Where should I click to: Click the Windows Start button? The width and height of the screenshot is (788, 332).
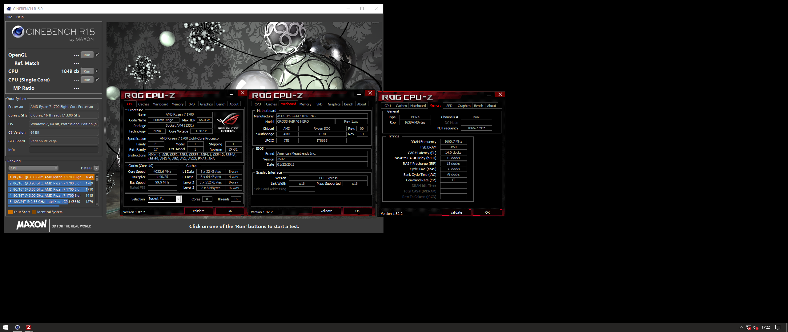pos(5,327)
